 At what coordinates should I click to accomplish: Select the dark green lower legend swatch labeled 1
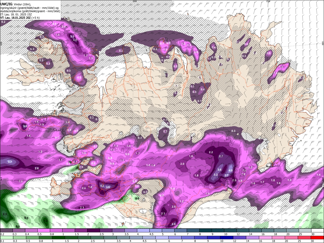tap(58, 237)
